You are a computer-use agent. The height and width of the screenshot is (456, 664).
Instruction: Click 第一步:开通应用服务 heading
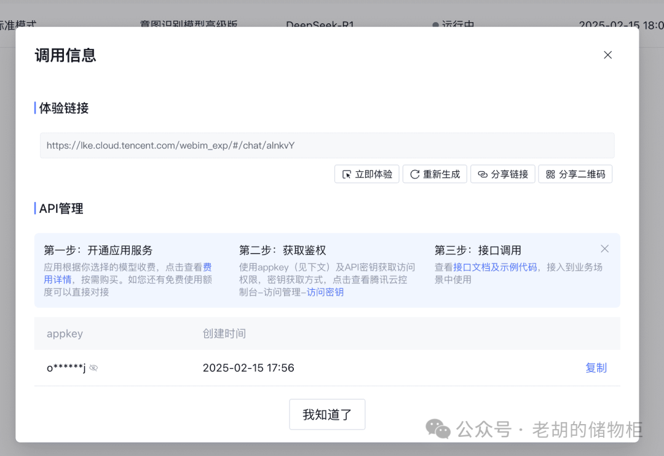98,250
